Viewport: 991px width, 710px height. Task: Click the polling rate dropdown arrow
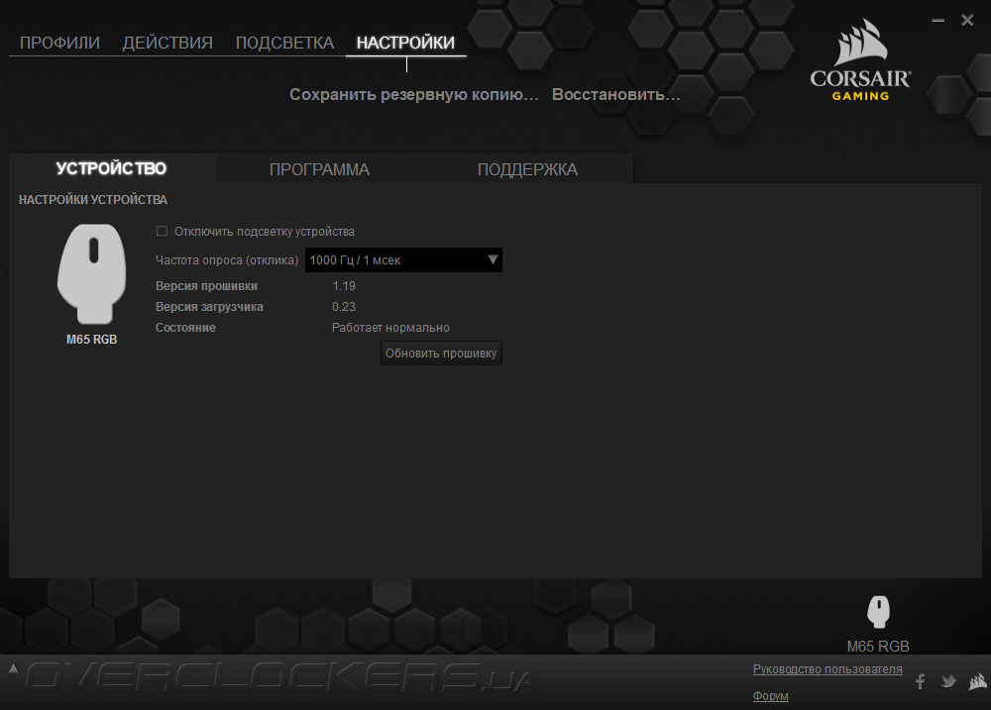point(493,259)
